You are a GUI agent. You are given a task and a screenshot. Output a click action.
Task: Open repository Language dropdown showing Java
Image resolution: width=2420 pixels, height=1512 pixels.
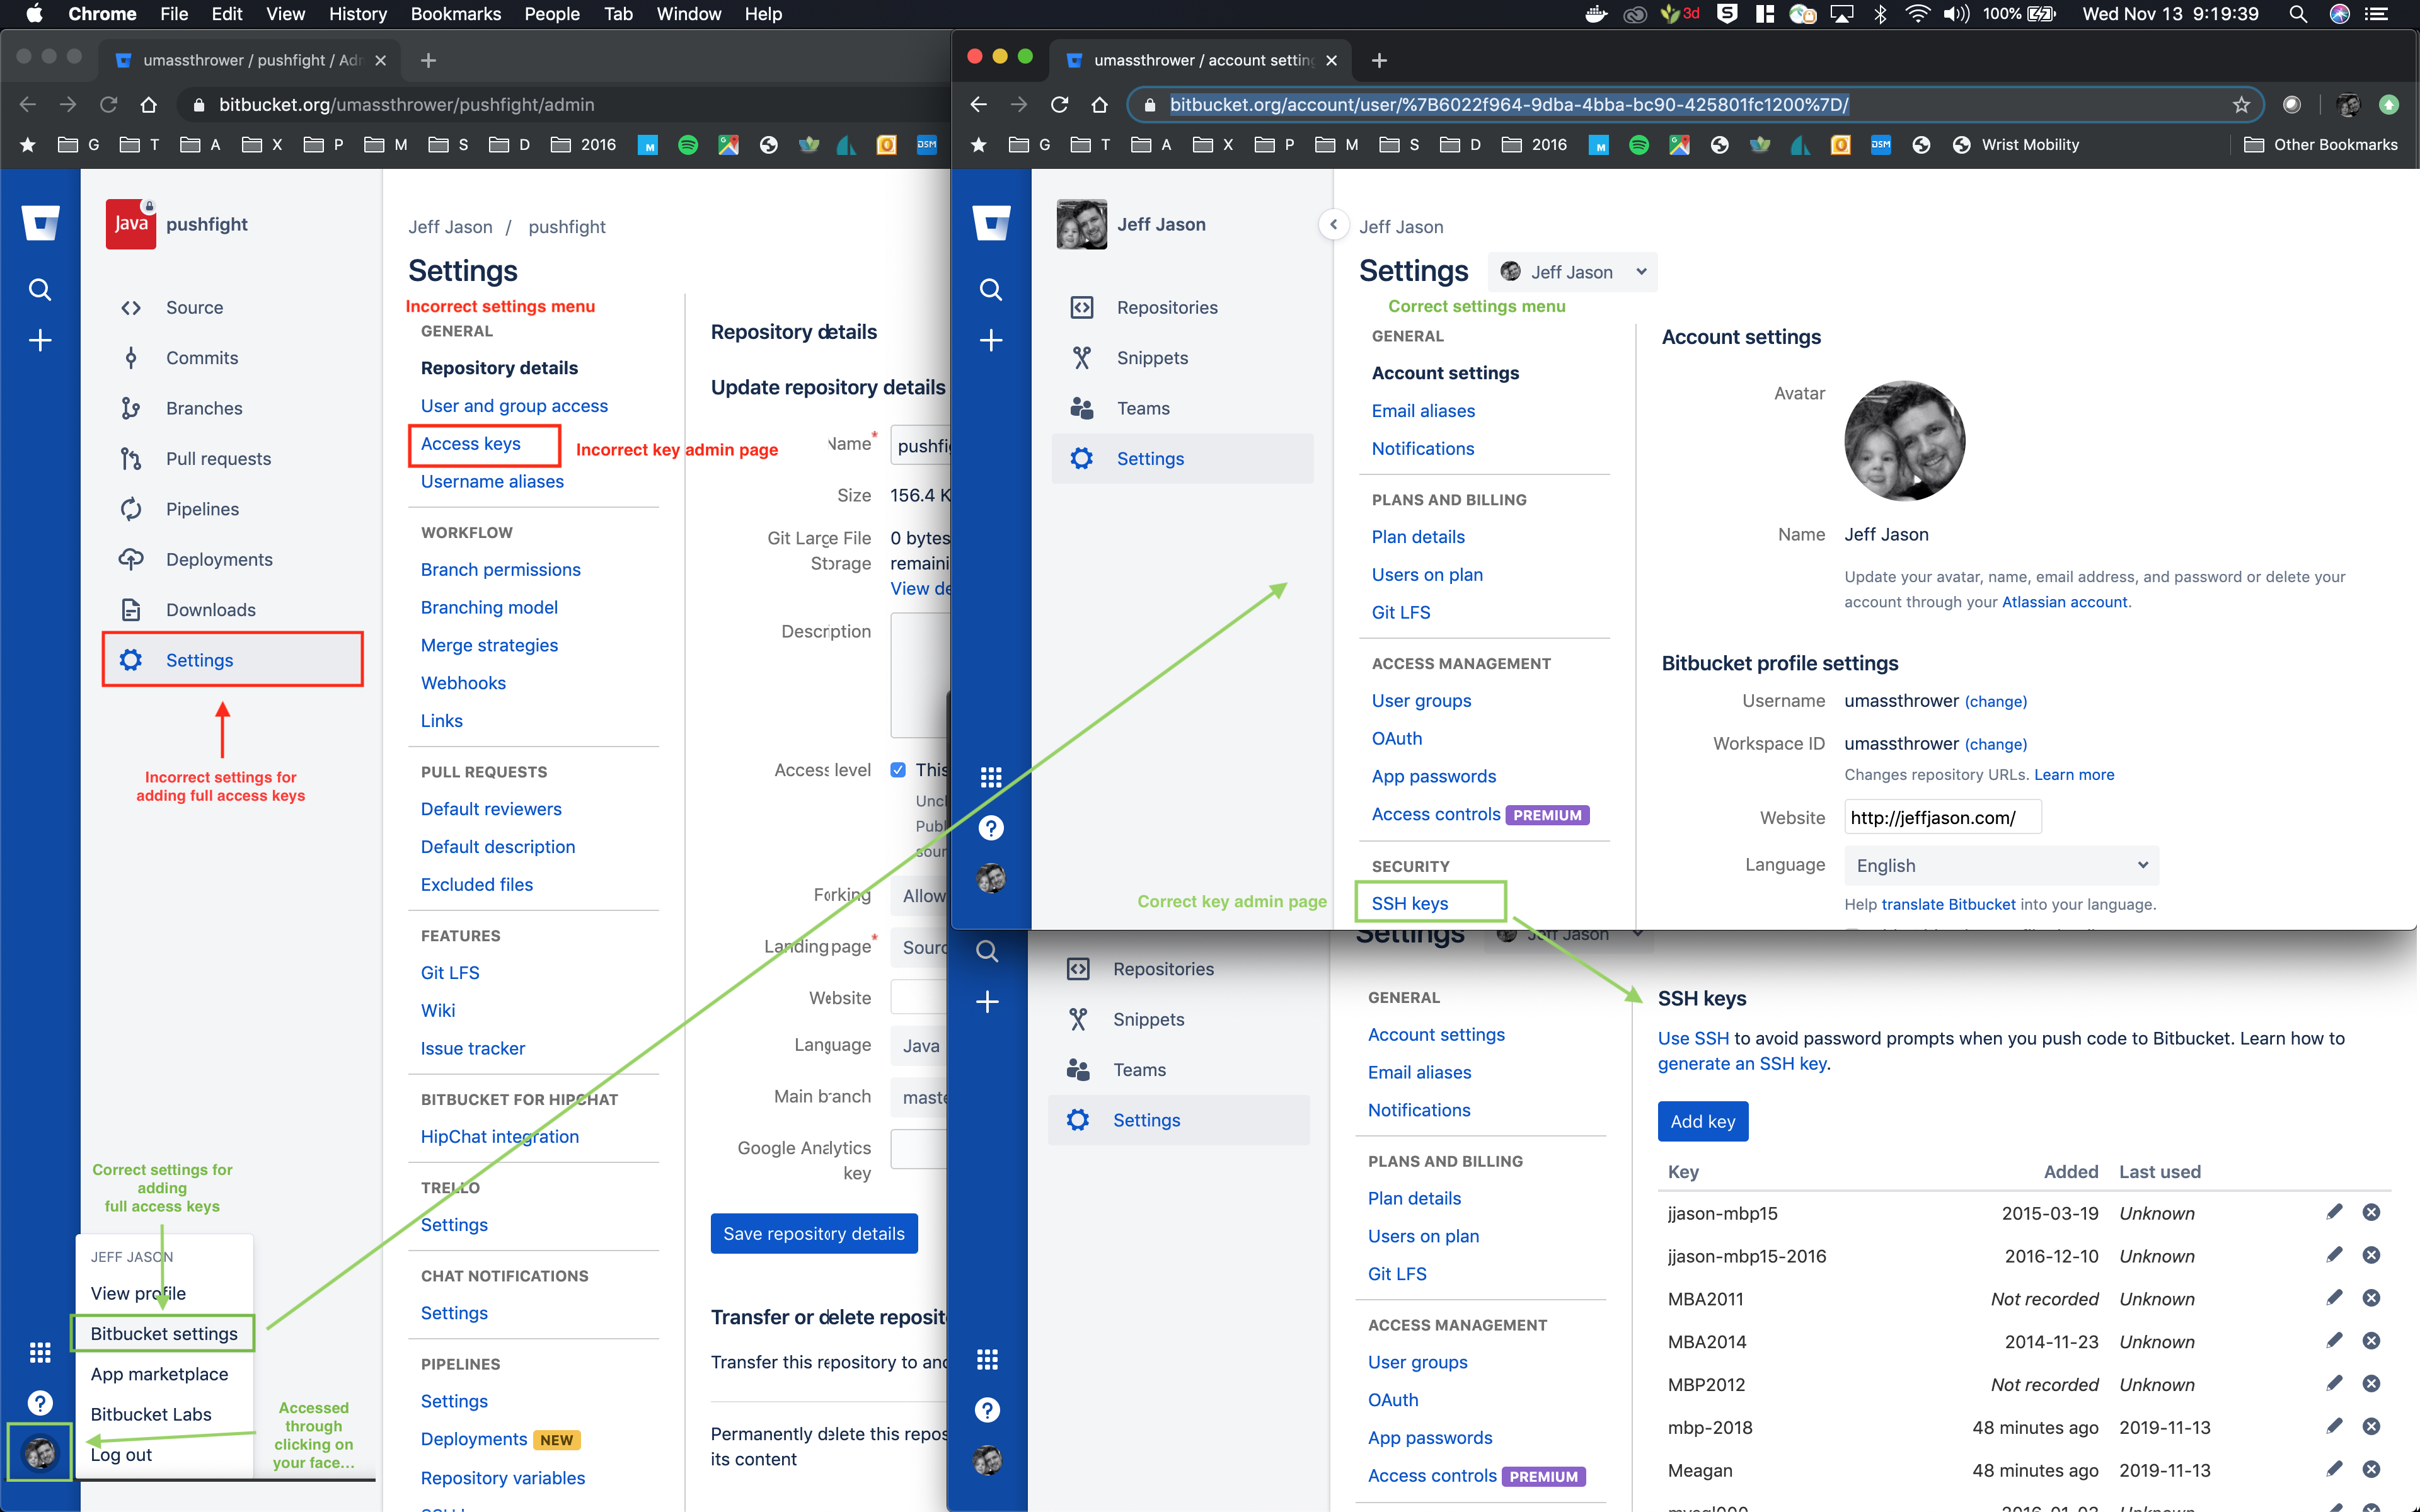[920, 1046]
